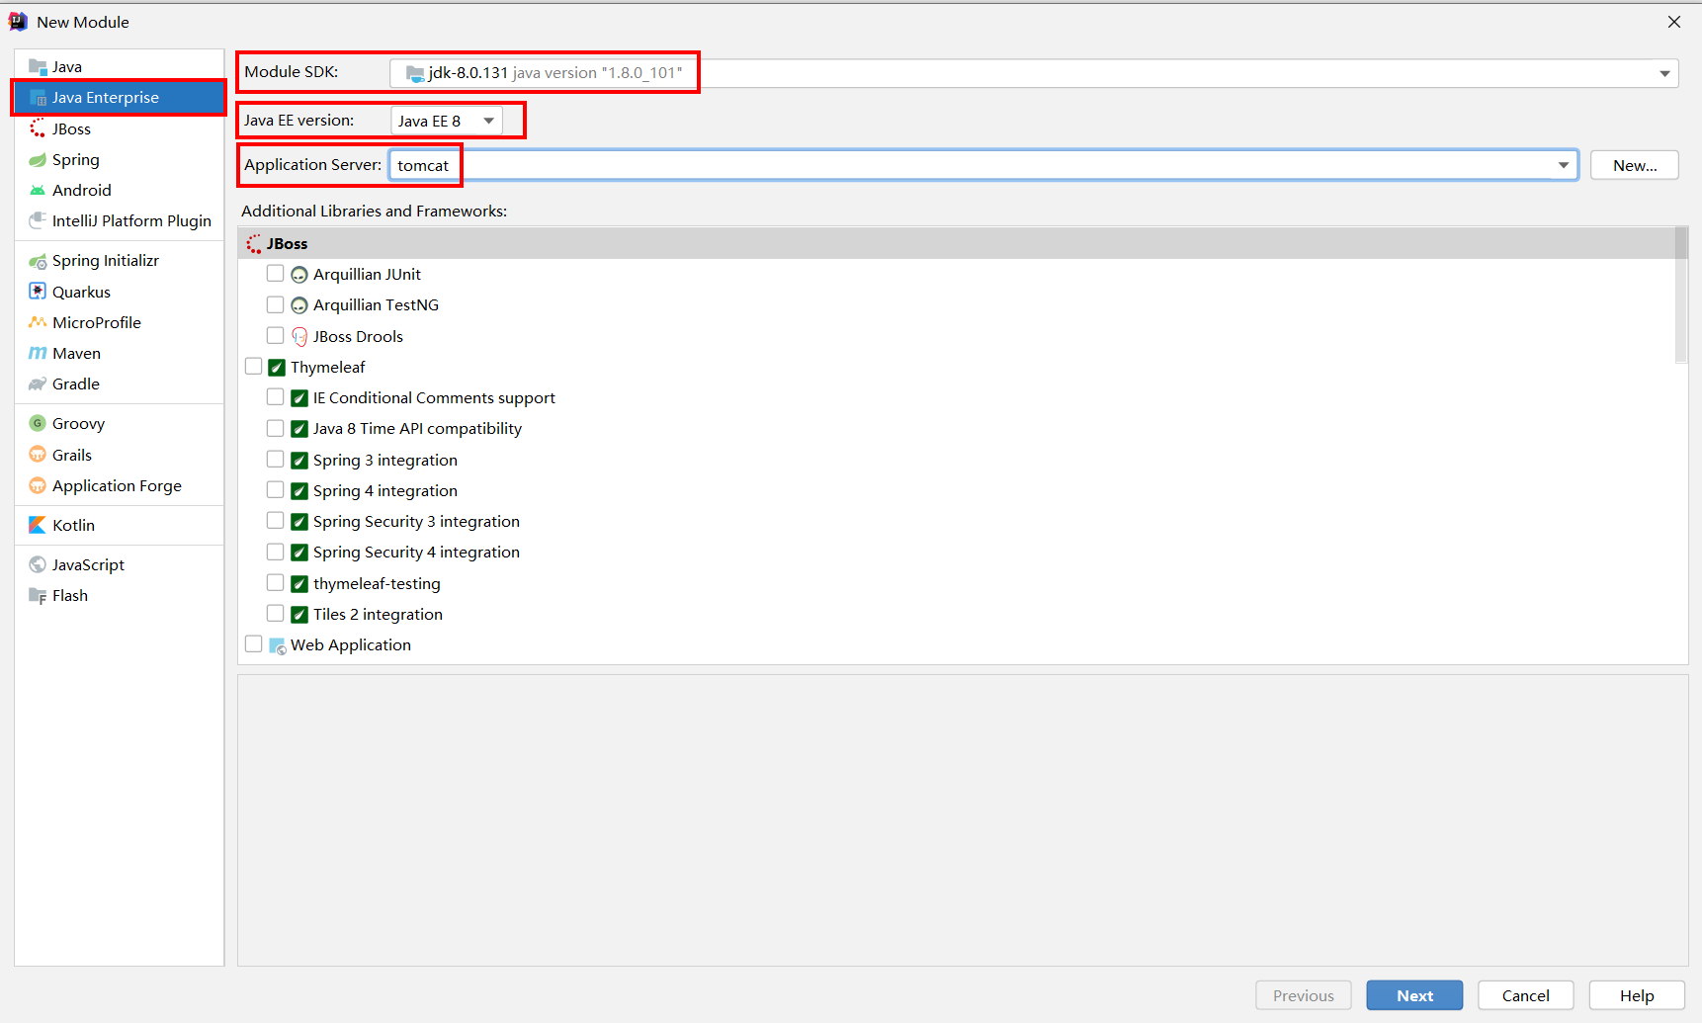Image resolution: width=1702 pixels, height=1023 pixels.
Task: Click the tomcat Application Server field
Action: click(983, 165)
